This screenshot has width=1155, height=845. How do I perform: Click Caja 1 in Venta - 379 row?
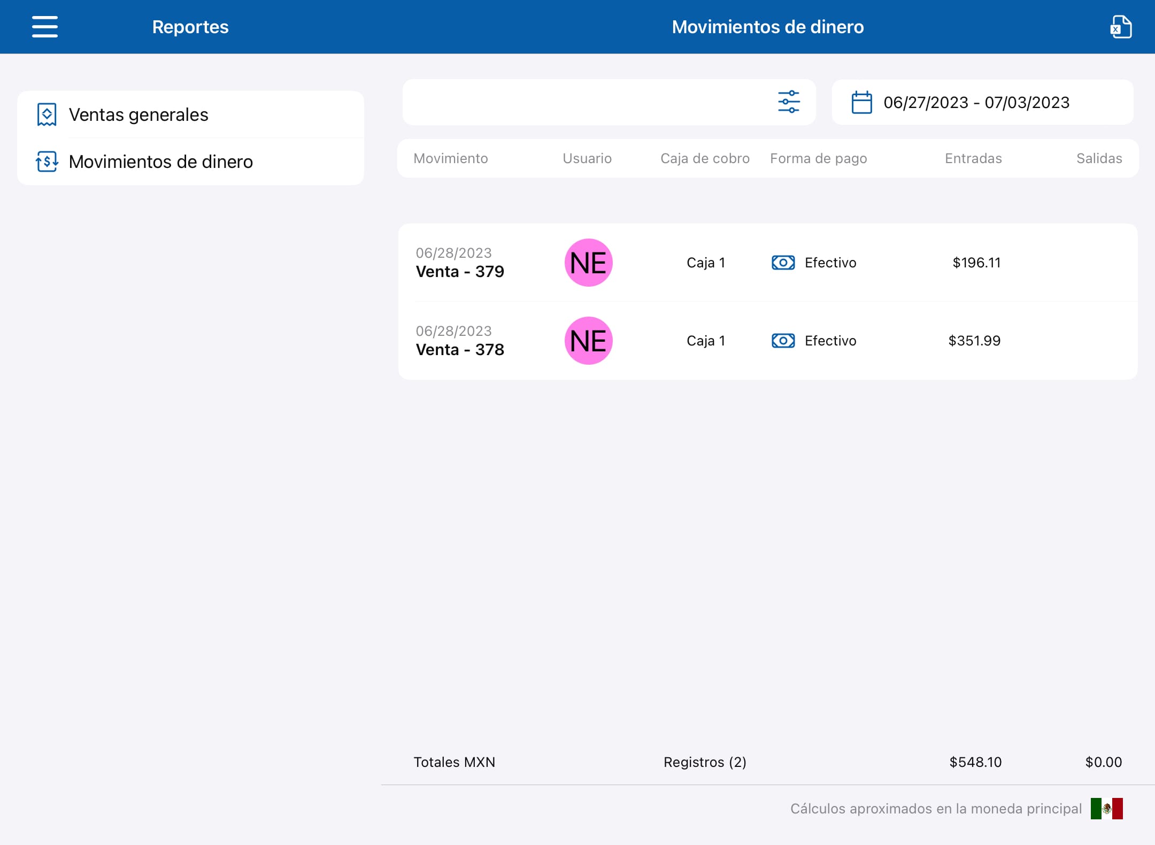coord(706,263)
